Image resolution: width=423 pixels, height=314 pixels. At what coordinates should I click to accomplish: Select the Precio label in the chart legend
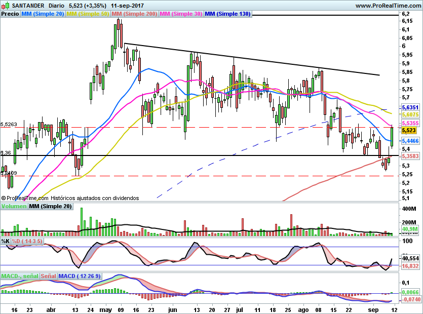pos(10,14)
